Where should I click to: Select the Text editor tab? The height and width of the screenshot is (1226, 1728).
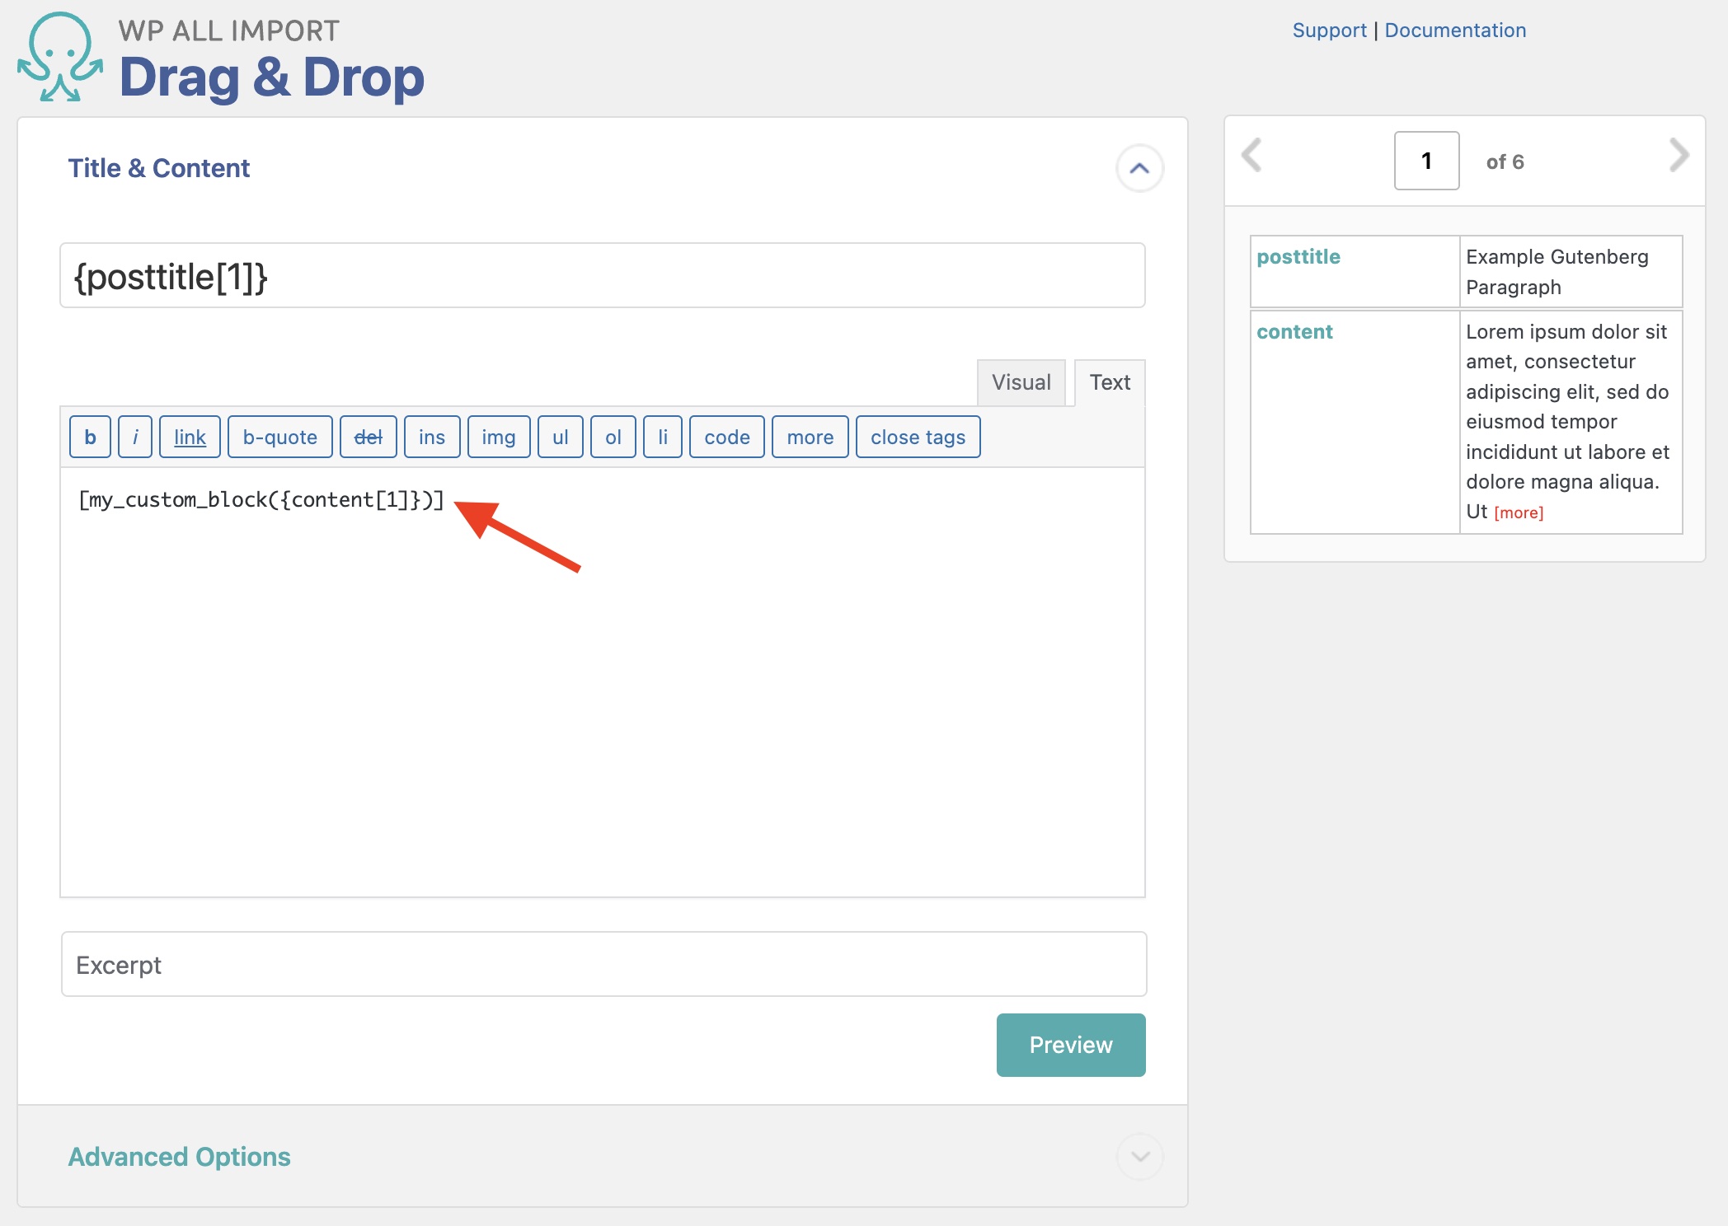(1109, 383)
